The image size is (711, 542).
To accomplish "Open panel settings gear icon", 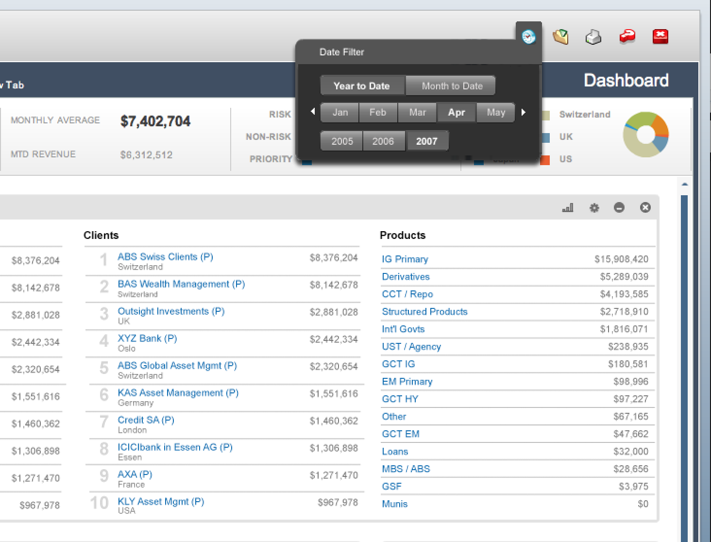I will pyautogui.click(x=594, y=208).
